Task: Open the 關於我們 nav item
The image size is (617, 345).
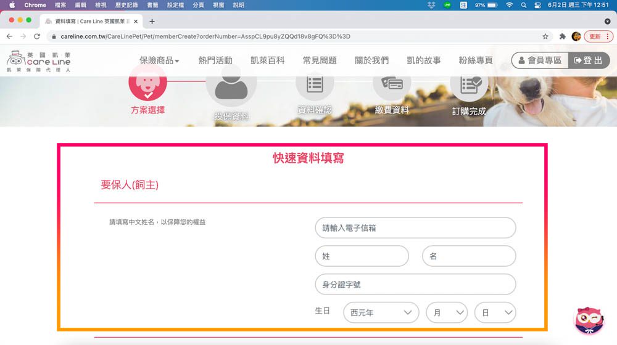Action: point(371,60)
